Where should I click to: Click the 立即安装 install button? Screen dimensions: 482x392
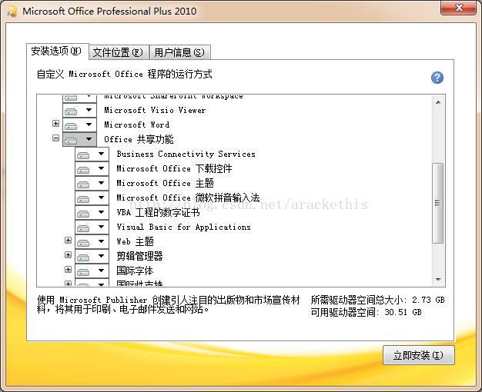tap(418, 355)
